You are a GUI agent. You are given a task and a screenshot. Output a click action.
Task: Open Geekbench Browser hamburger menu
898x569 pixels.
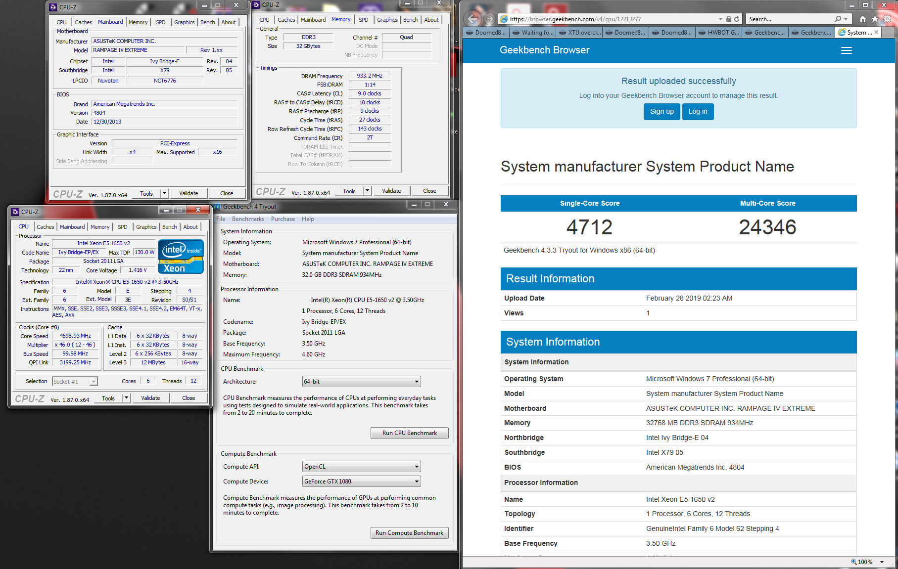(847, 50)
